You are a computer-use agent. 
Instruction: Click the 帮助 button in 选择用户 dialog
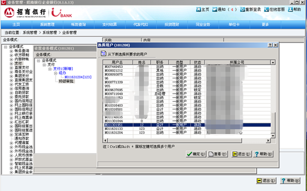pyautogui.click(x=263, y=154)
